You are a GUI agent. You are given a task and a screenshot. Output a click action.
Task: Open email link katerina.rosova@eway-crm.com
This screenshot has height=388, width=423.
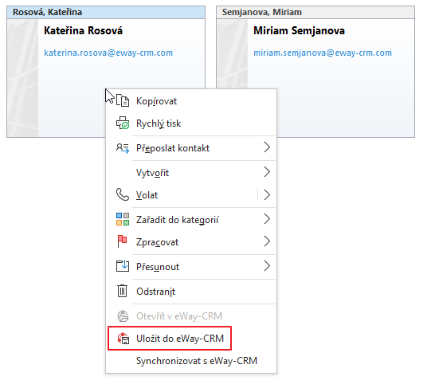tap(108, 53)
